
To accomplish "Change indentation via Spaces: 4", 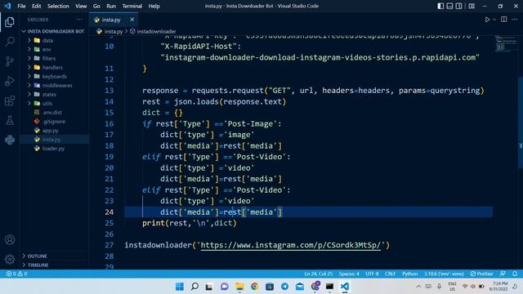I will point(349,274).
